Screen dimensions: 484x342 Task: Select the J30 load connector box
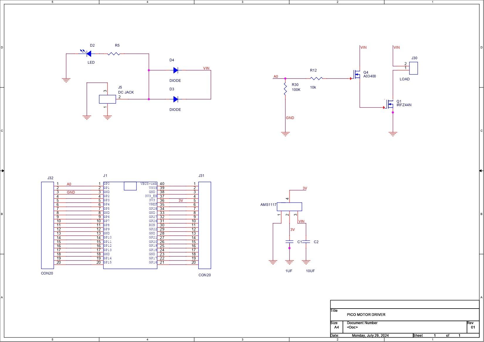click(413, 68)
